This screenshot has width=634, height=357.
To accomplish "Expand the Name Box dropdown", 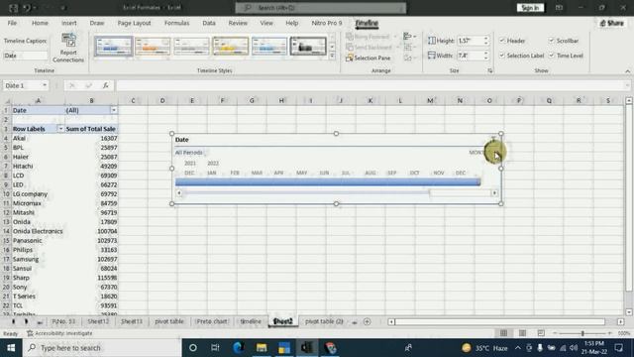I will click(44, 85).
